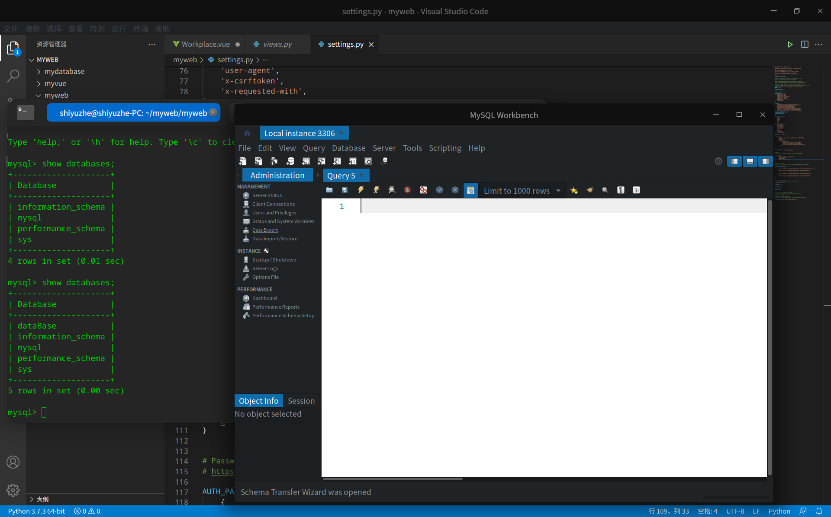Execute the query with the lightning bolt icon
The height and width of the screenshot is (517, 831).
tap(361, 190)
